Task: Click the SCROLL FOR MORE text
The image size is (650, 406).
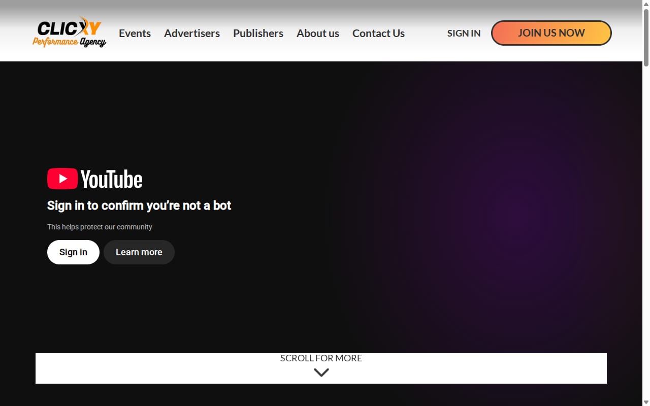Action: [321, 358]
